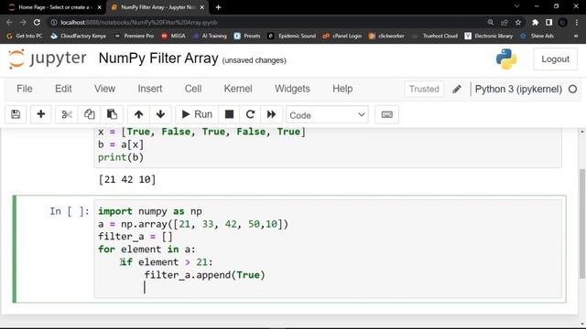Image resolution: width=586 pixels, height=329 pixels.
Task: Bookmark this page with the star icon
Action: 518,22
